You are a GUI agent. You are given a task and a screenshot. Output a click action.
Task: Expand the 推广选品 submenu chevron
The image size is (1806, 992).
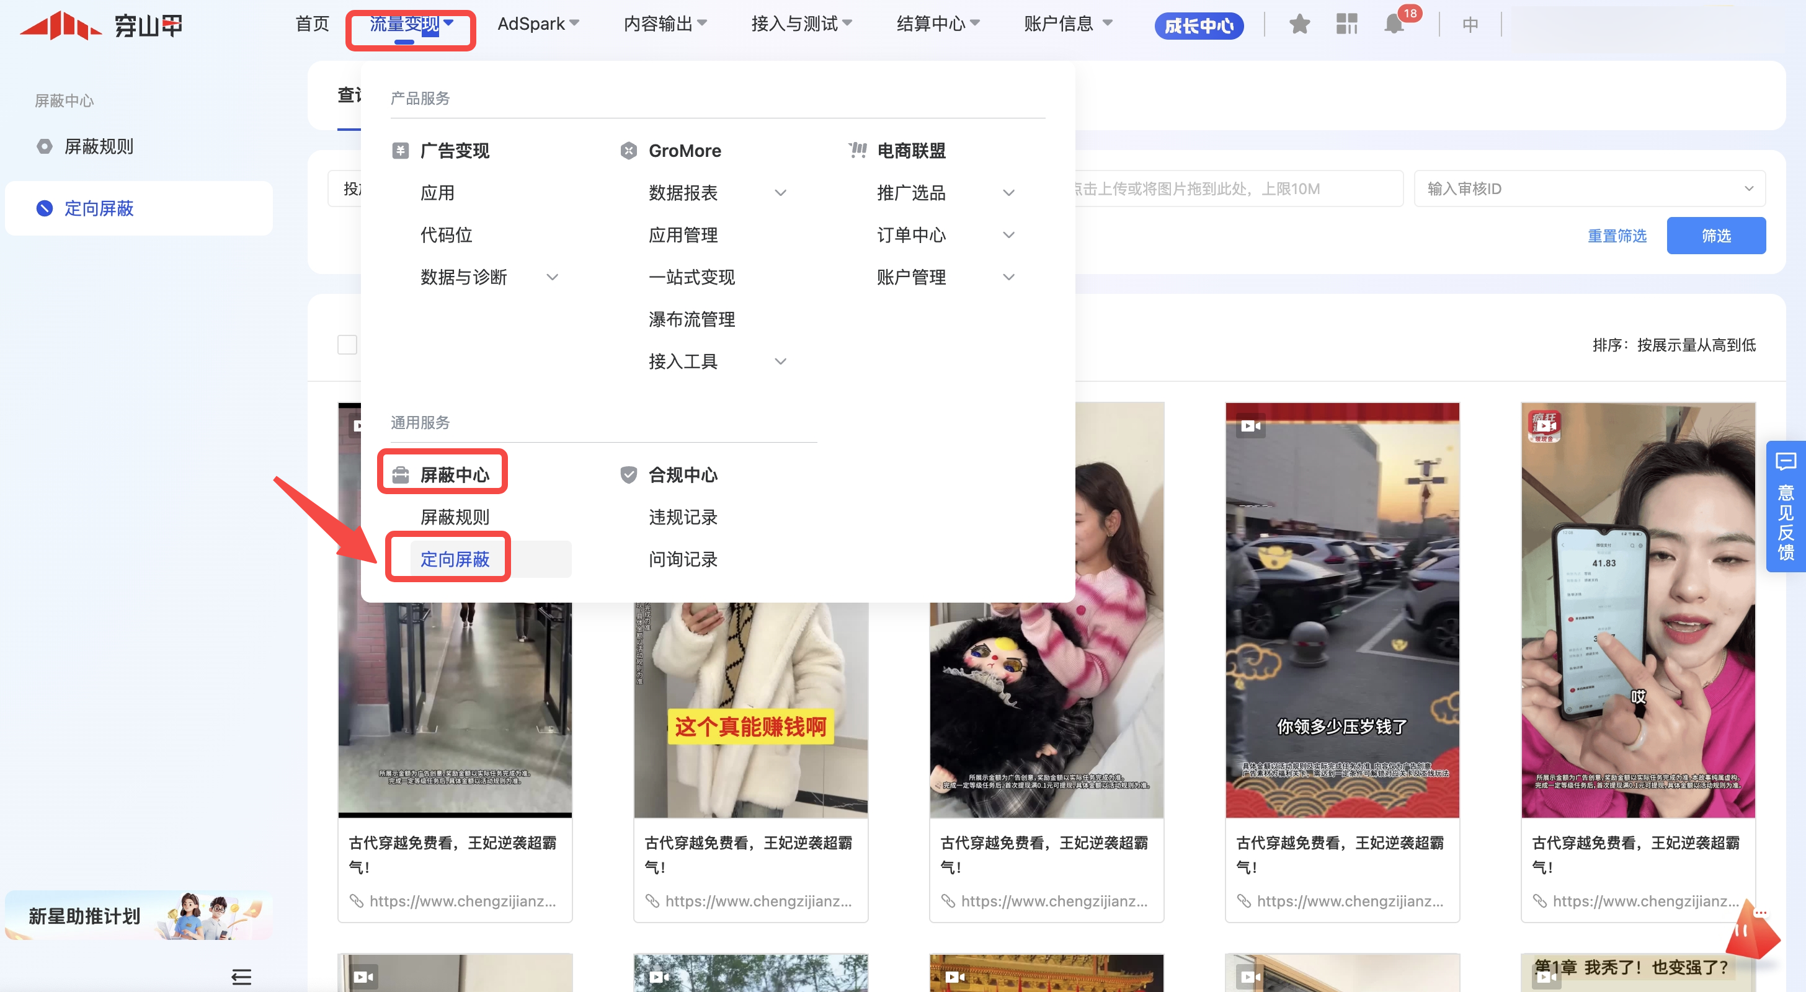pos(1008,193)
